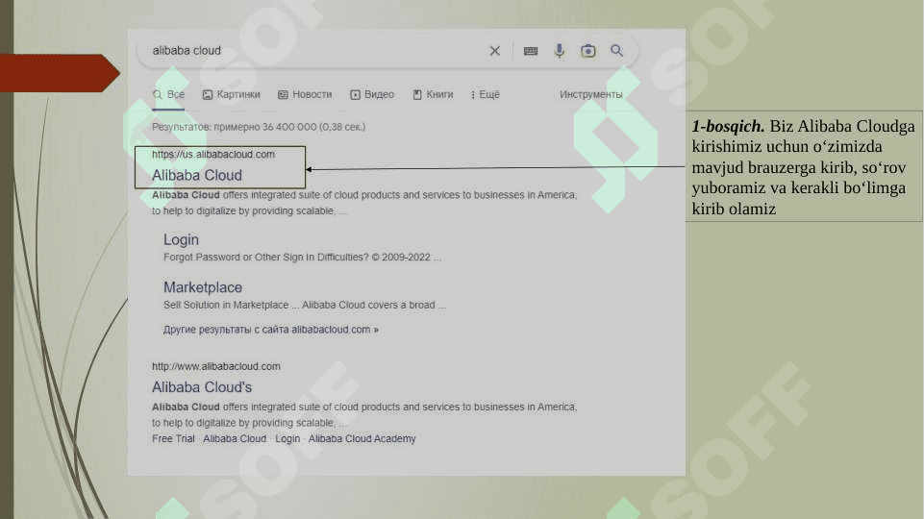This screenshot has height=519, width=924.
Task: Open the on-screen keyboard icon
Action: (531, 51)
